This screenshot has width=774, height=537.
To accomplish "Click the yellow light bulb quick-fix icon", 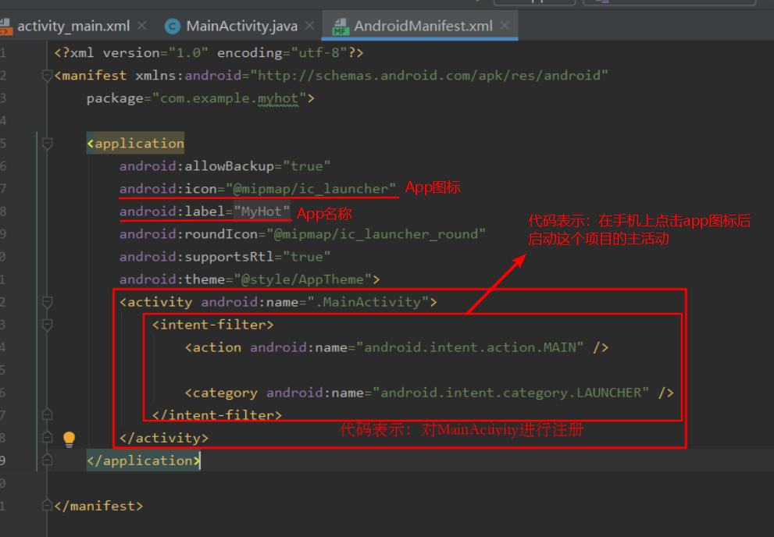I will click(x=69, y=439).
